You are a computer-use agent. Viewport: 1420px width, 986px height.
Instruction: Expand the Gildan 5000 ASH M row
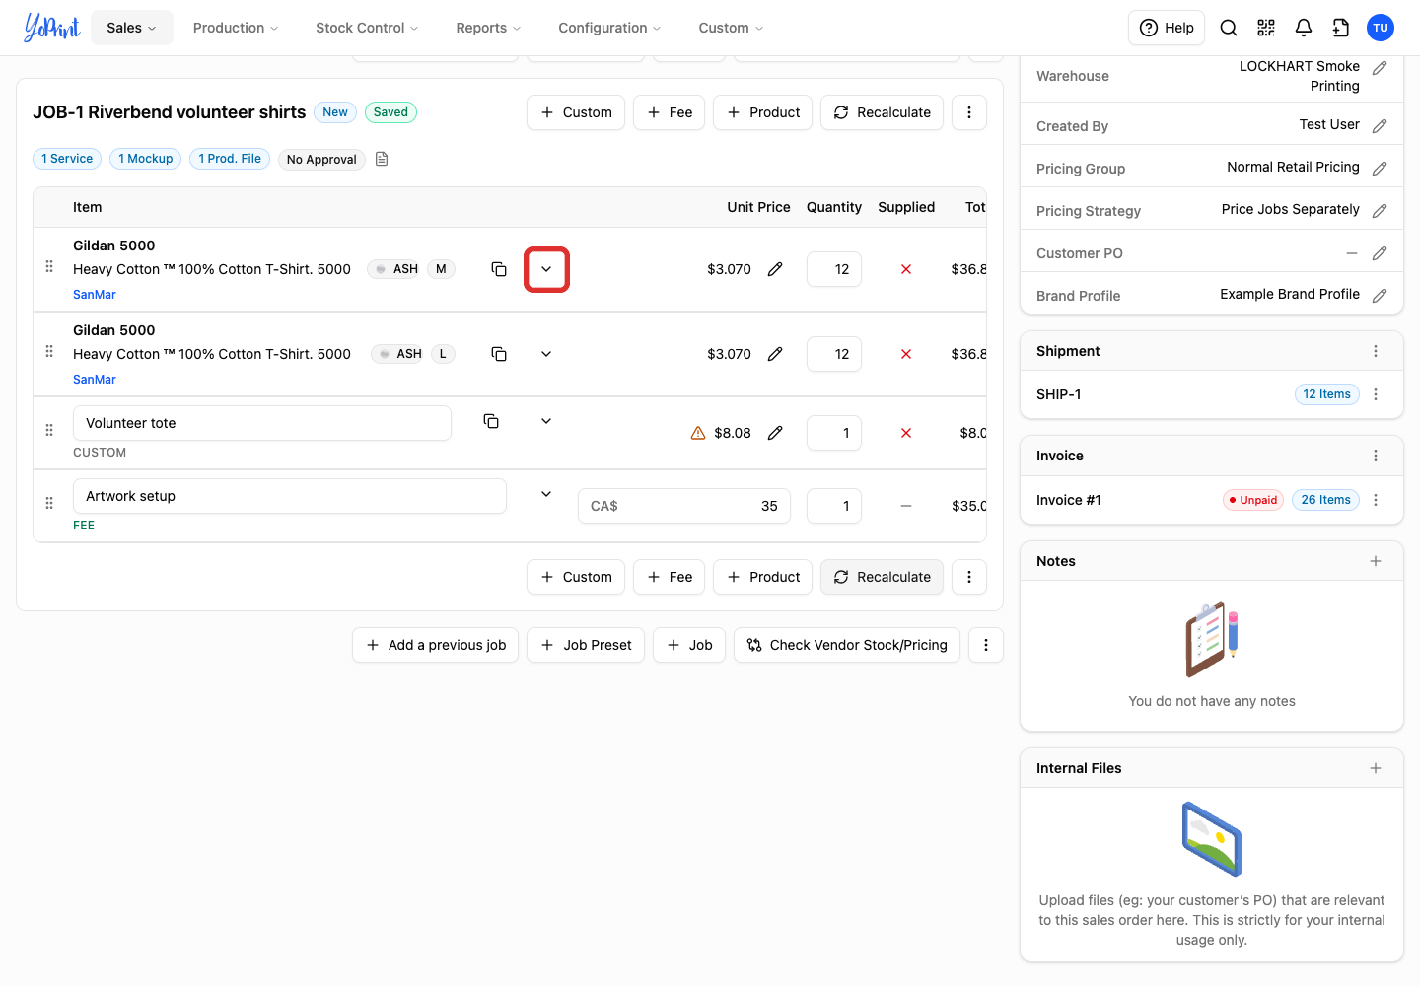546,269
